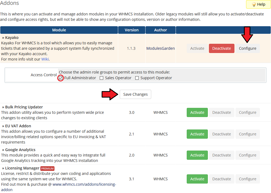Click version 3.1 of Licensing Manager
This screenshot has height=193, width=271.
131,179
